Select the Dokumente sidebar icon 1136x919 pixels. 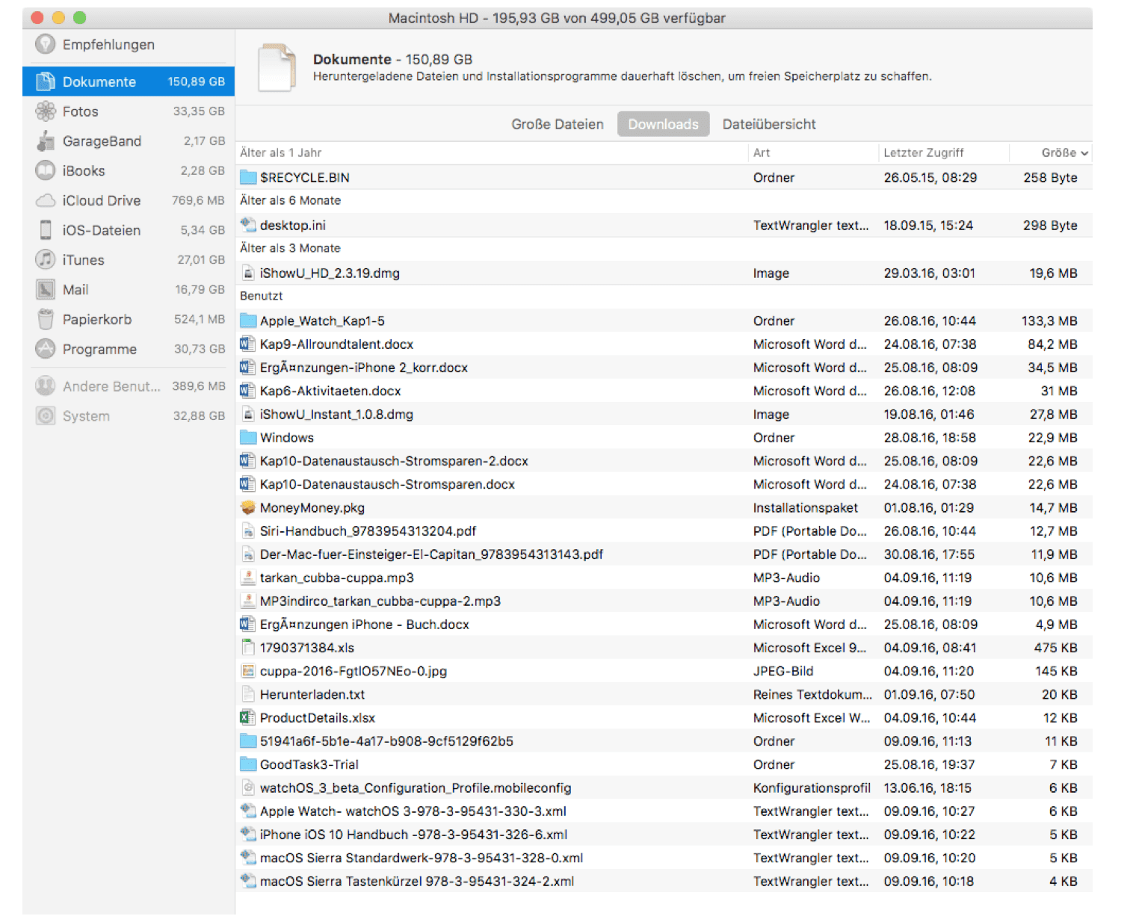[x=46, y=81]
